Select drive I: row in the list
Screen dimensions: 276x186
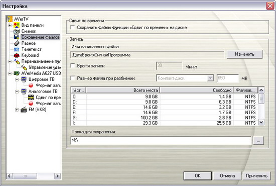pos(165,123)
